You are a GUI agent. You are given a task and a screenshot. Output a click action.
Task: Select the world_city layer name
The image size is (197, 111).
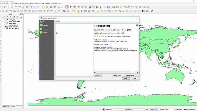click(12, 20)
